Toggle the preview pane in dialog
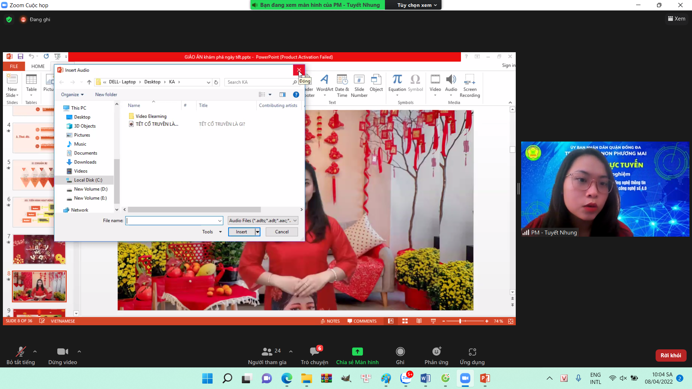Screen dimensions: 692x389 283,95
